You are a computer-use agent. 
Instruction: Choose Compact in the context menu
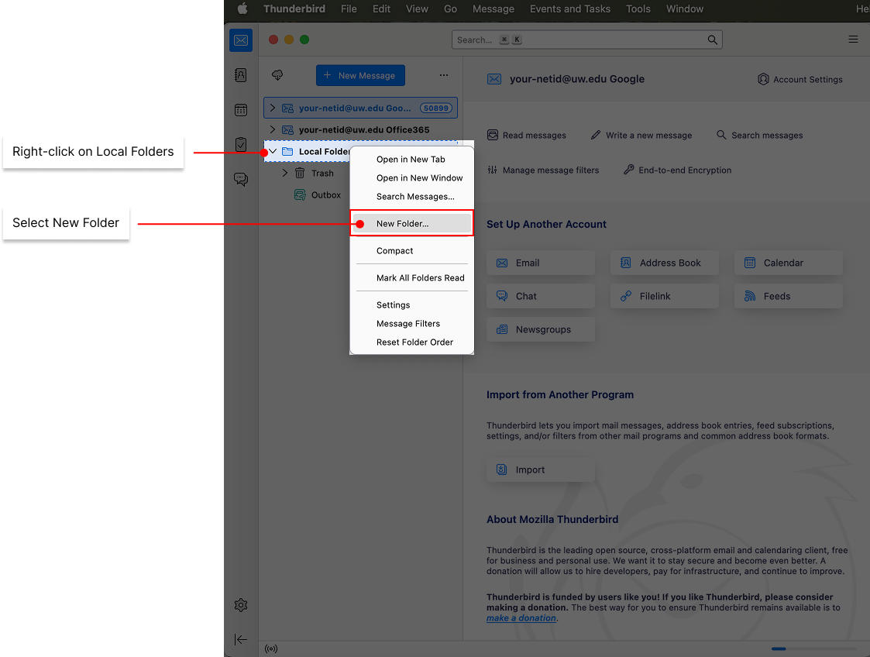[x=394, y=251]
